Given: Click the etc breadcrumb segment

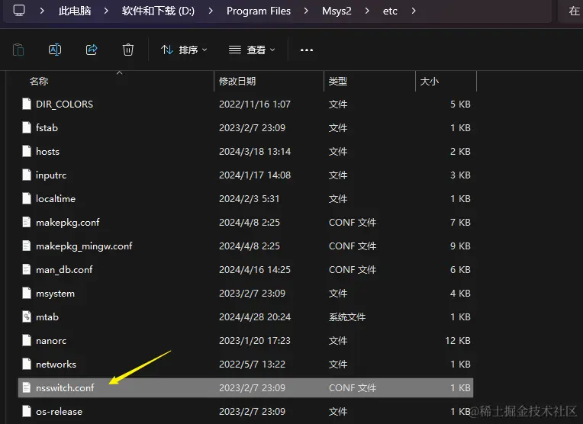Looking at the screenshot, I should [390, 11].
